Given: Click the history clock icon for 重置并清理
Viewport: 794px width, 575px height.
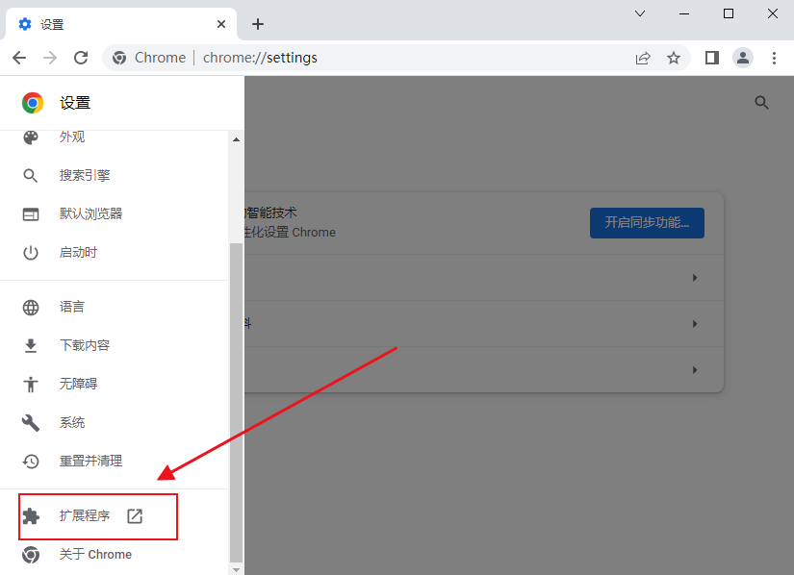Looking at the screenshot, I should click(x=31, y=462).
